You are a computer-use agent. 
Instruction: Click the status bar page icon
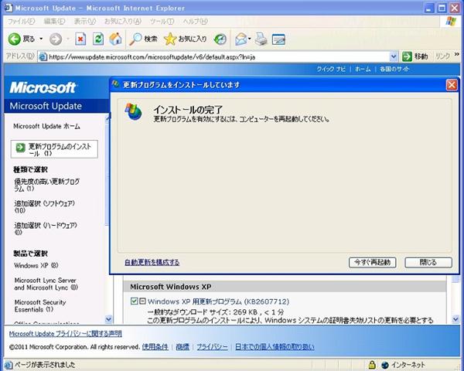click(9, 365)
